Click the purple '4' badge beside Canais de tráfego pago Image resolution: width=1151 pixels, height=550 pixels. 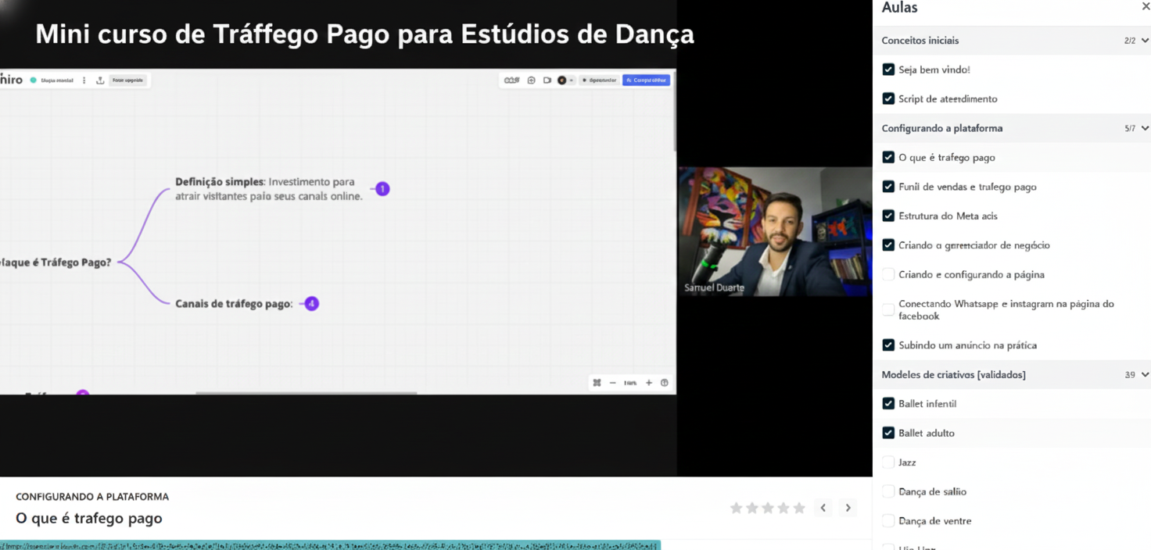[311, 304]
